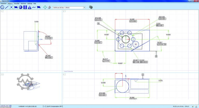Choose the Point measure tool
Image resolution: width=199 pixels, height=108 pixels.
pos(11,7)
